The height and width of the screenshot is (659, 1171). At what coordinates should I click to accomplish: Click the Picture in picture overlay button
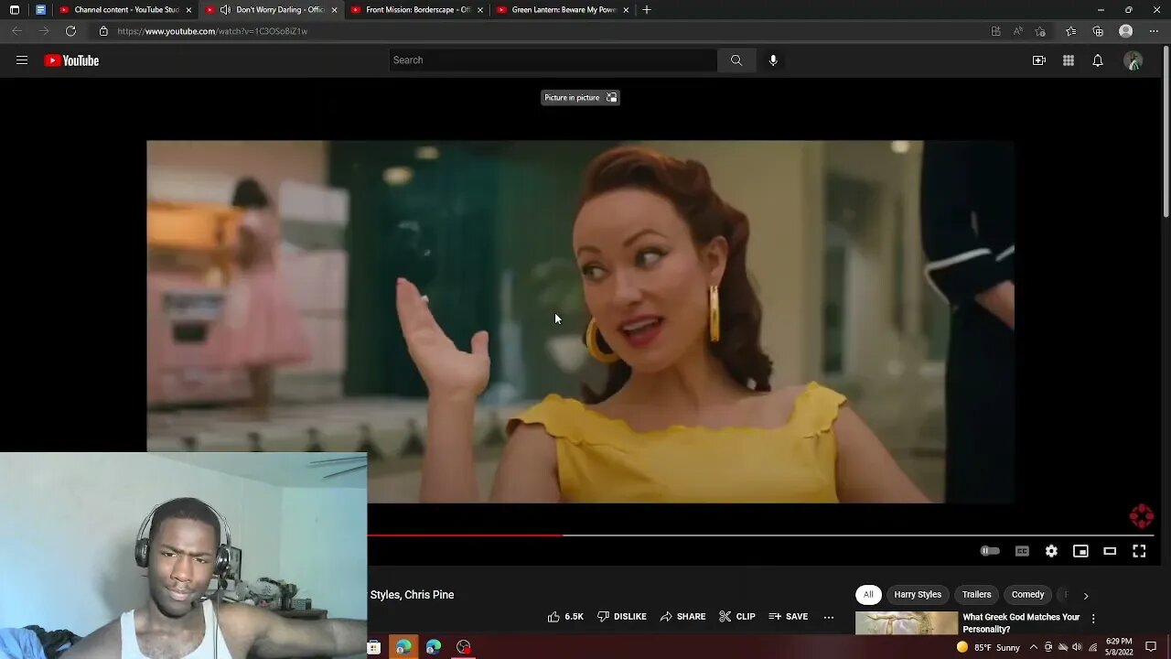580,97
